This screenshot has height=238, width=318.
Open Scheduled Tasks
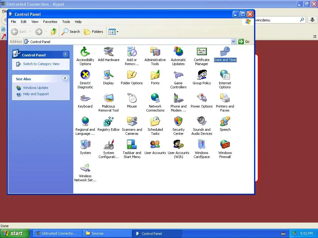155,121
